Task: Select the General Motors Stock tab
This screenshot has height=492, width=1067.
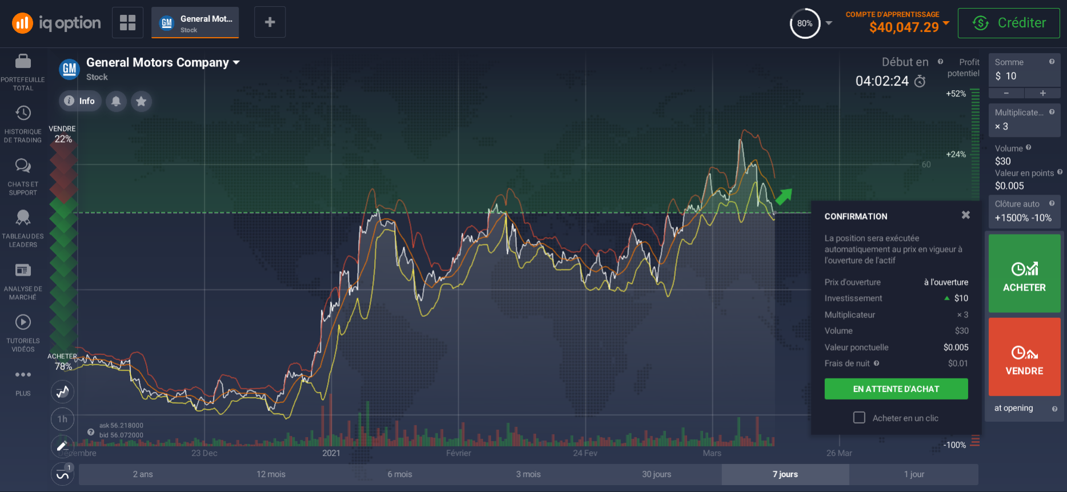Action: coord(195,23)
